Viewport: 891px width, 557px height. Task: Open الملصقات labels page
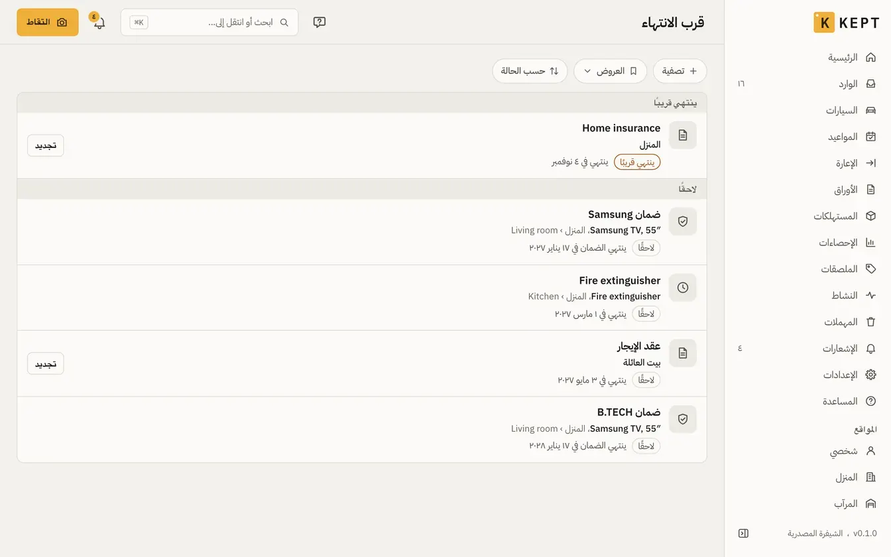807,269
